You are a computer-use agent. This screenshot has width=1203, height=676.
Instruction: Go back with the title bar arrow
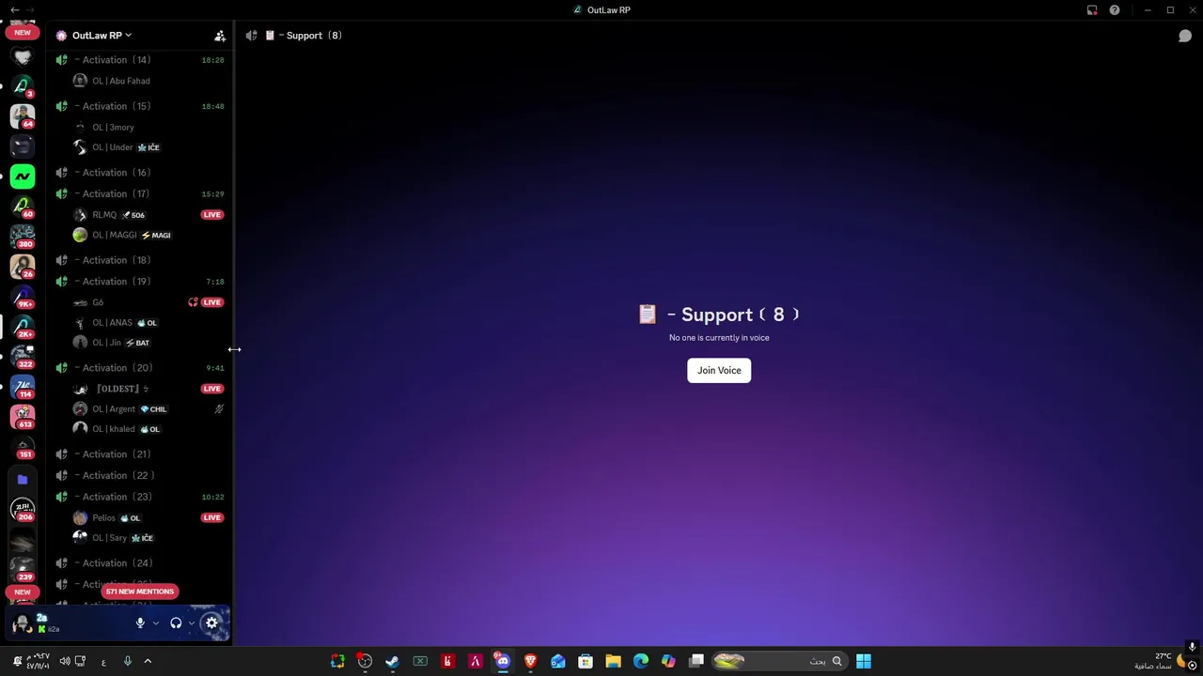14,10
